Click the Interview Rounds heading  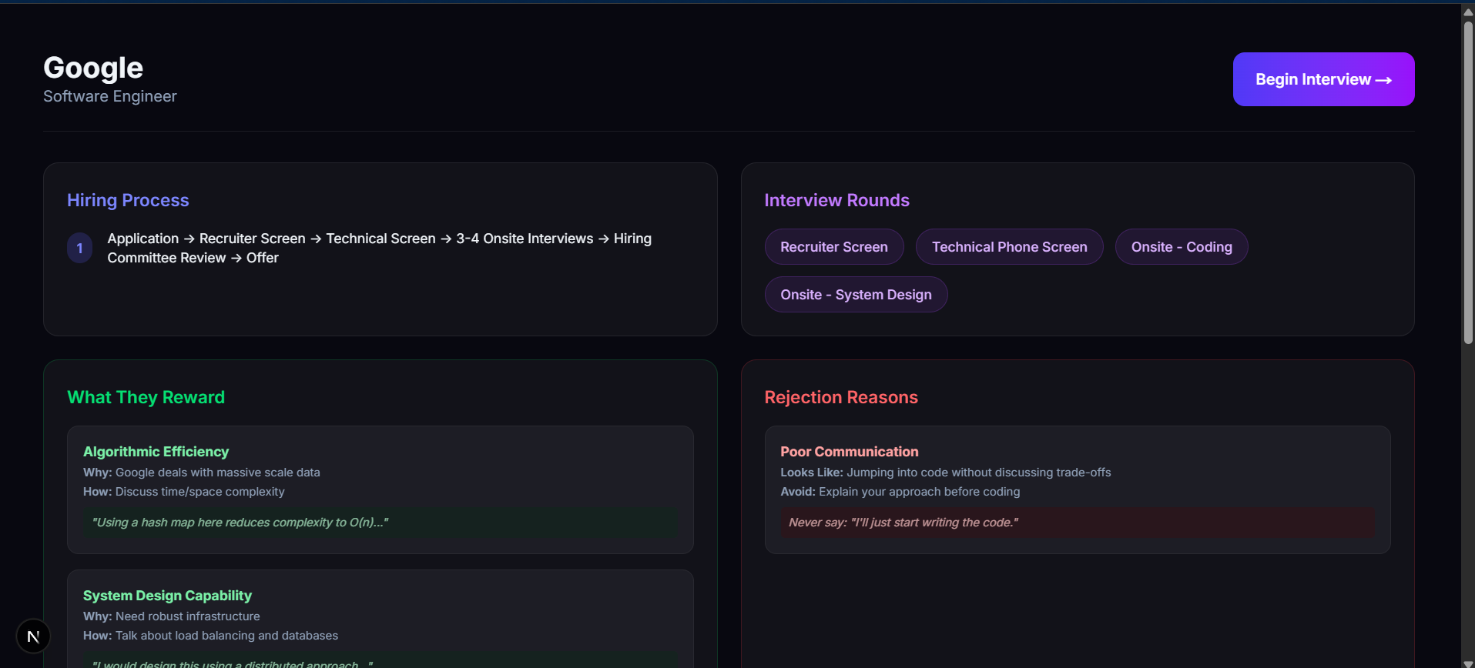(836, 200)
